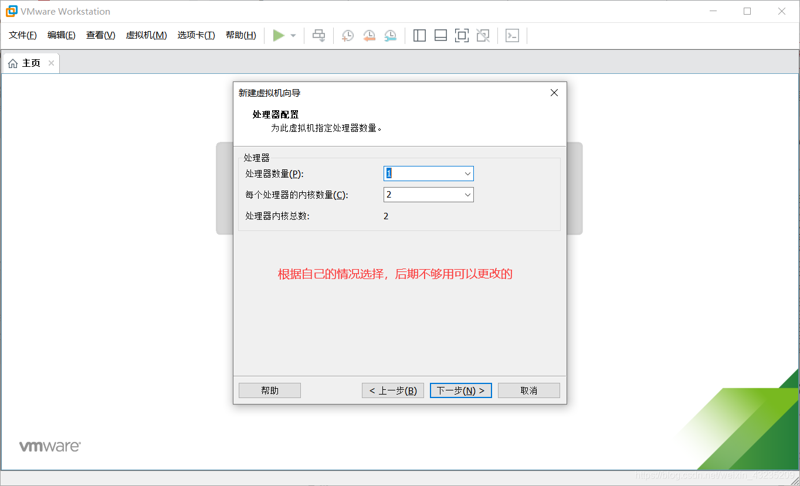This screenshot has height=486, width=800.
Task: Open the 帮助(H) menu
Action: tap(241, 35)
